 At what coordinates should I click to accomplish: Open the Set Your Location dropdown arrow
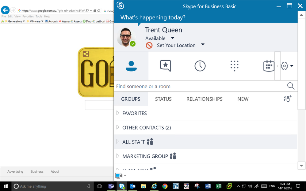click(203, 45)
